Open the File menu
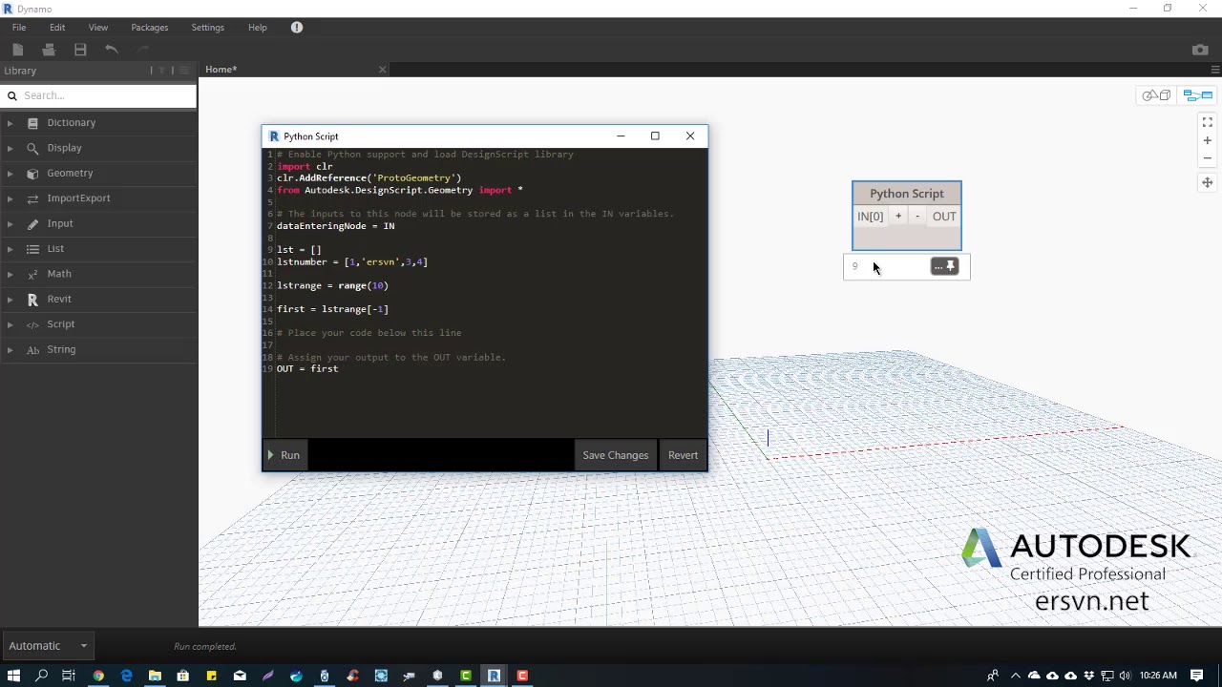 [19, 28]
